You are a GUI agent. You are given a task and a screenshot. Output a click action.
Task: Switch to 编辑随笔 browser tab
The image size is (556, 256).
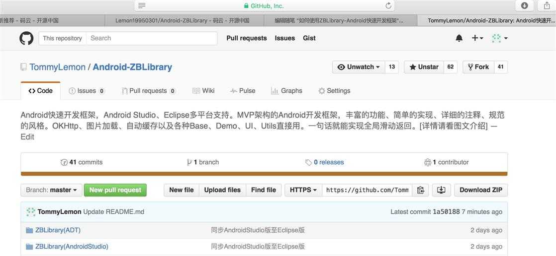tap(340, 20)
